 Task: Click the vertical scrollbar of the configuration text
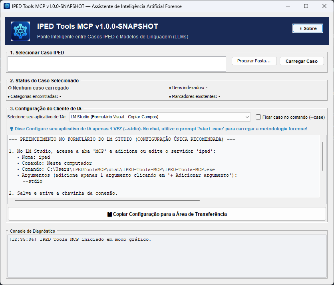pyautogui.click(x=323, y=156)
